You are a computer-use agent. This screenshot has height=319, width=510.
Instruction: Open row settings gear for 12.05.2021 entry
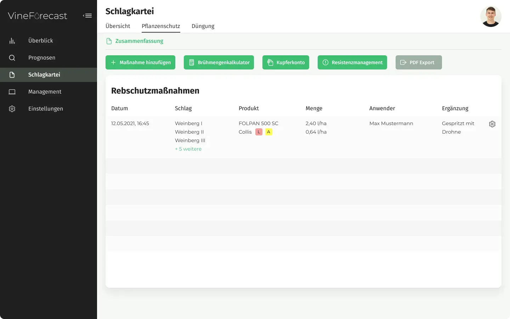[492, 124]
